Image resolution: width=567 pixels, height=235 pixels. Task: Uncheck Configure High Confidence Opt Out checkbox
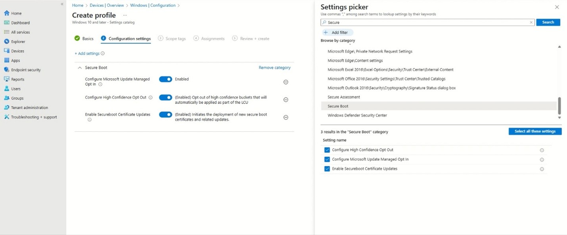pos(327,150)
